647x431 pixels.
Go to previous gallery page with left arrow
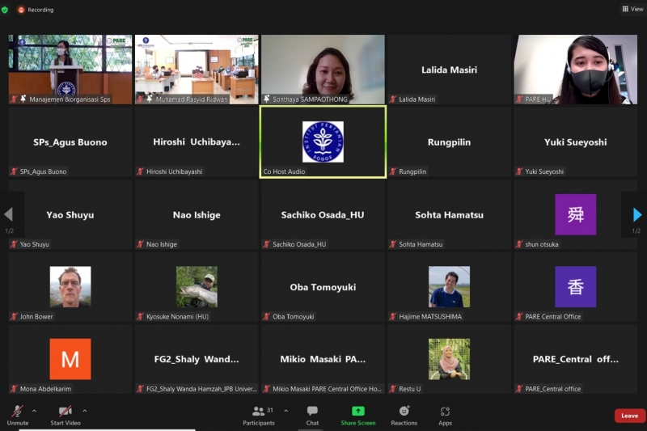9,214
